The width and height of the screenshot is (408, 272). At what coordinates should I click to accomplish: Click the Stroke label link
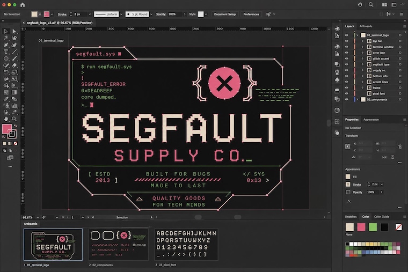pos(62,14)
